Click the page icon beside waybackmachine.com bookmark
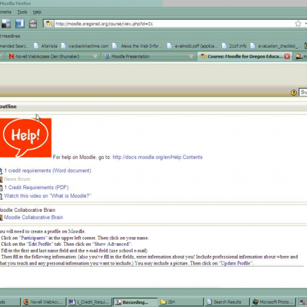This screenshot has height=307, width=307. pos(63,46)
